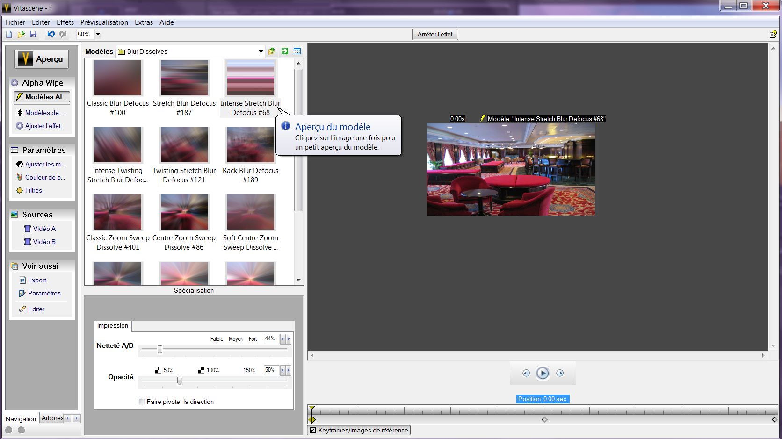
Task: Open the Extras menu
Action: (x=144, y=22)
